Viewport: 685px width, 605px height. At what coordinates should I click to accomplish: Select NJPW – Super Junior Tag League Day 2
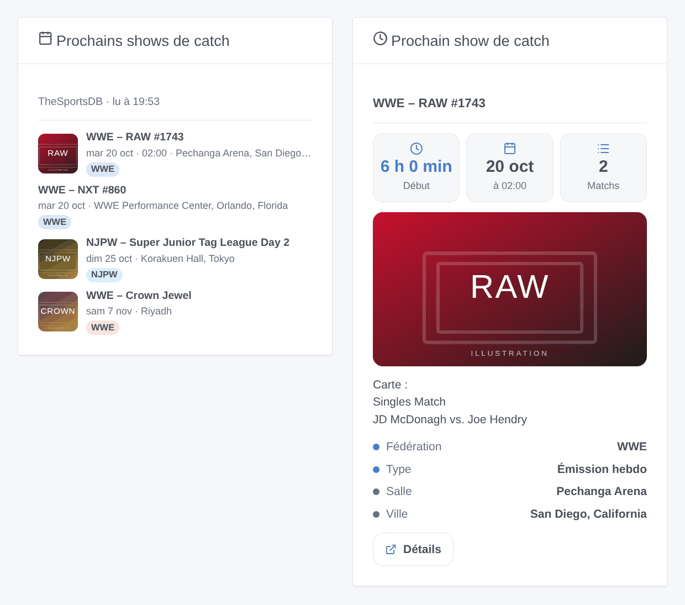pos(188,243)
